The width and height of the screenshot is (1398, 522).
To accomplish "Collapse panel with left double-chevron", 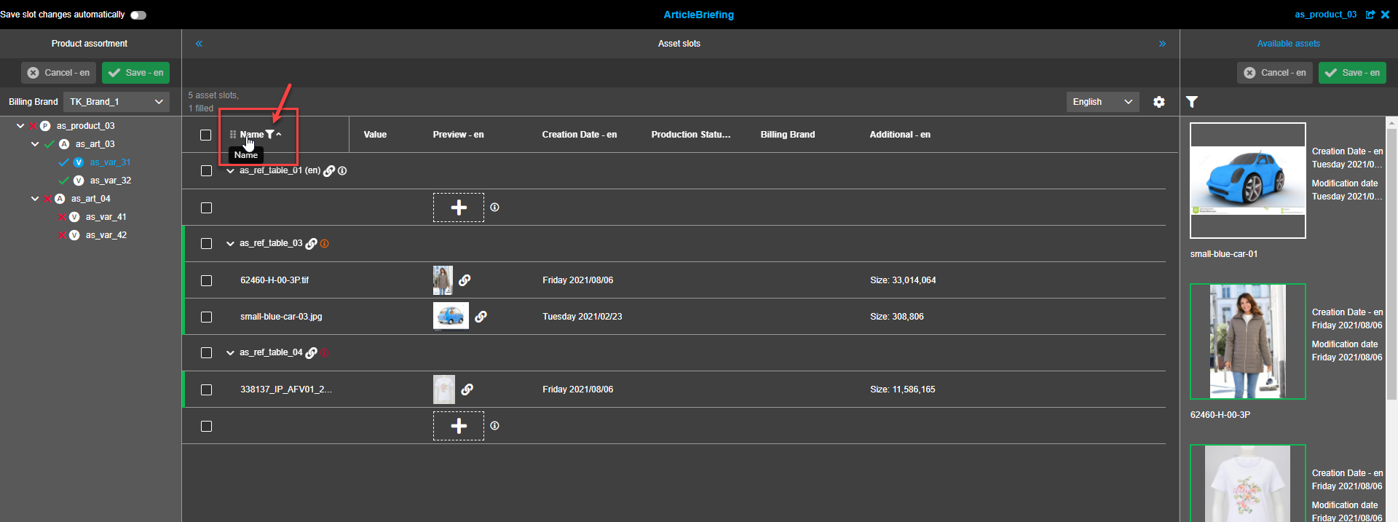I will [x=199, y=44].
